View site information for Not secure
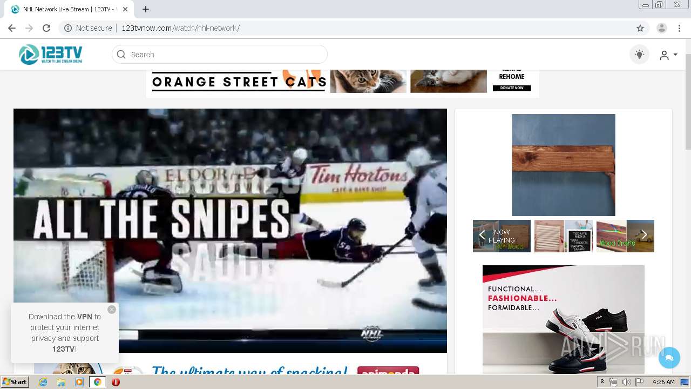The width and height of the screenshot is (691, 389). tap(88, 28)
